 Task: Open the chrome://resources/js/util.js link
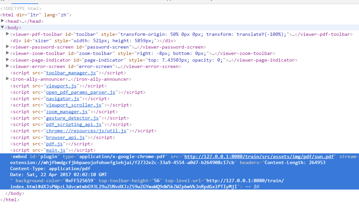pos(86,131)
